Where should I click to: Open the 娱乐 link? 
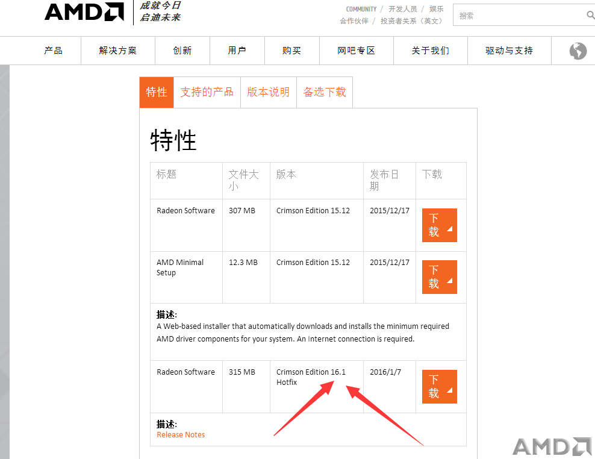point(437,9)
